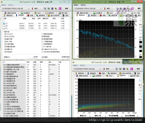
Task: Click copy-text icon in random access window
Action: [x=117, y=69]
